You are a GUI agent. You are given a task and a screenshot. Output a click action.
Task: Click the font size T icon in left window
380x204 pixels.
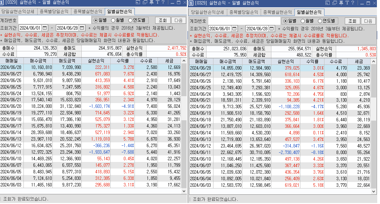tap(157, 2)
